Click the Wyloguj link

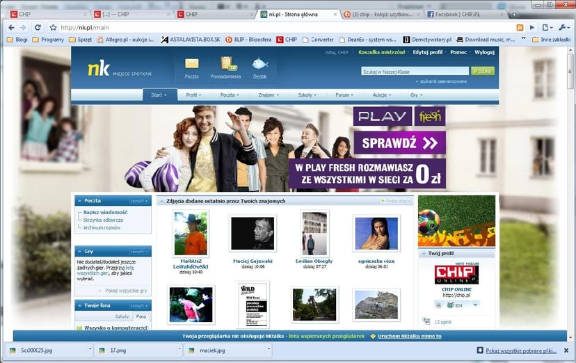coord(484,52)
